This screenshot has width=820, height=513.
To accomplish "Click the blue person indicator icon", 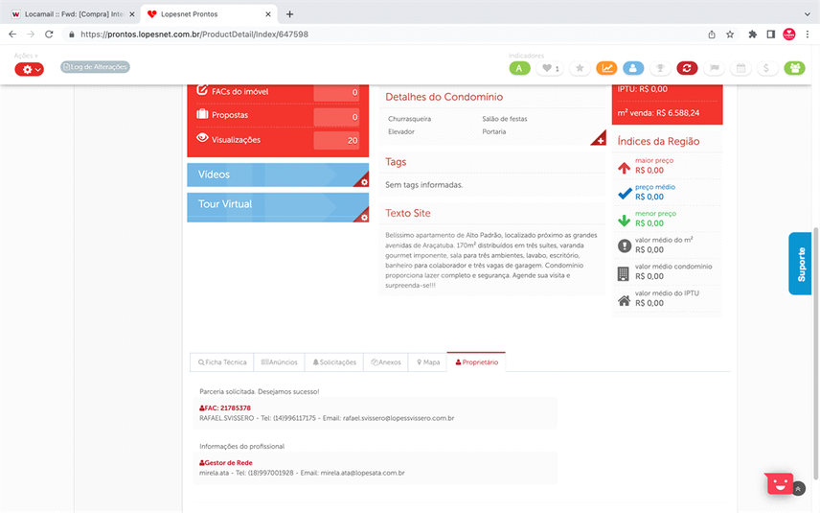I will click(633, 68).
